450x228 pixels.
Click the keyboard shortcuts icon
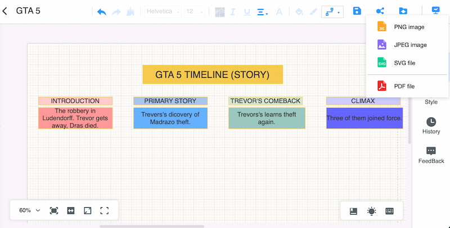[389, 211]
